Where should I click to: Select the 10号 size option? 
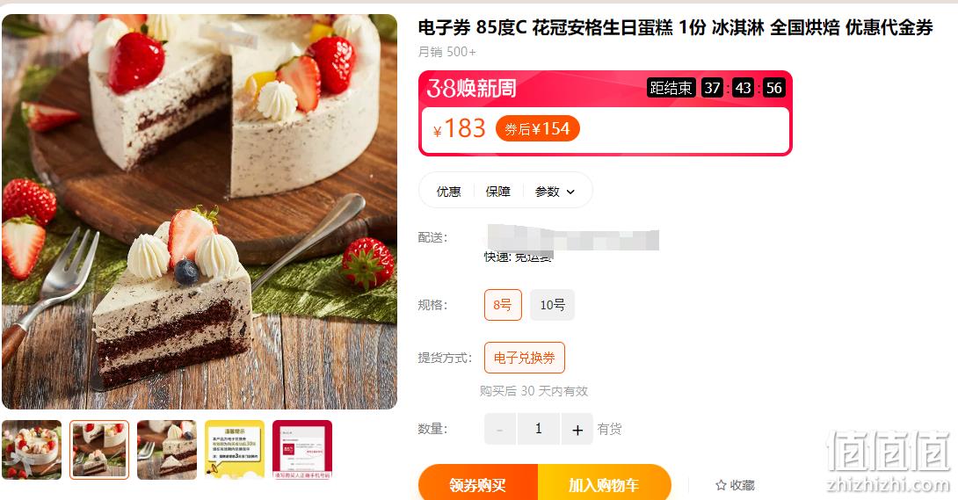click(x=552, y=305)
